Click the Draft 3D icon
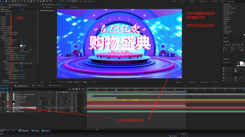This screenshot has width=245, height=137. coord(177,82)
